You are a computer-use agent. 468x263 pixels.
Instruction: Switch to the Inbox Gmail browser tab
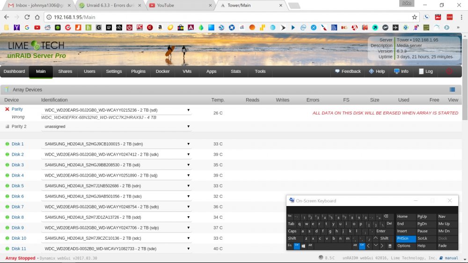pos(38,5)
